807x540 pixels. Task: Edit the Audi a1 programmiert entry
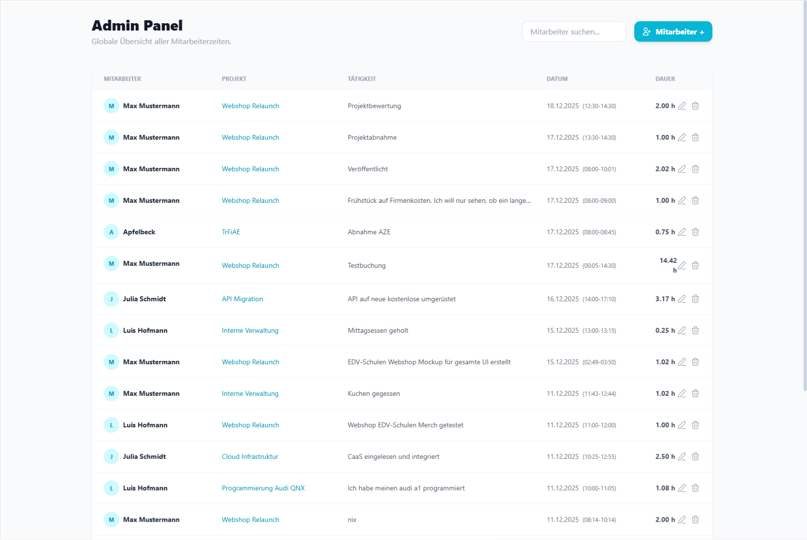tap(682, 488)
